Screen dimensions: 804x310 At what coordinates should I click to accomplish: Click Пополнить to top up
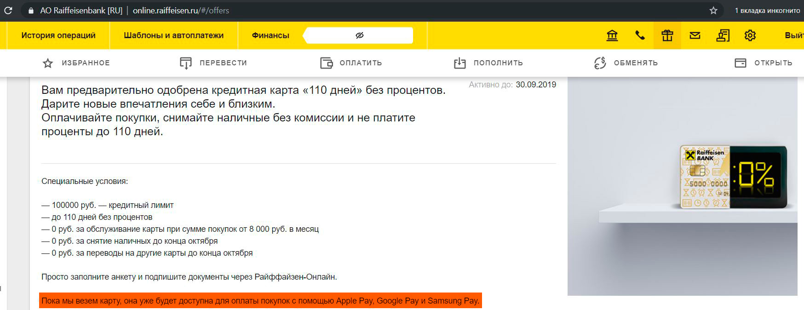488,63
